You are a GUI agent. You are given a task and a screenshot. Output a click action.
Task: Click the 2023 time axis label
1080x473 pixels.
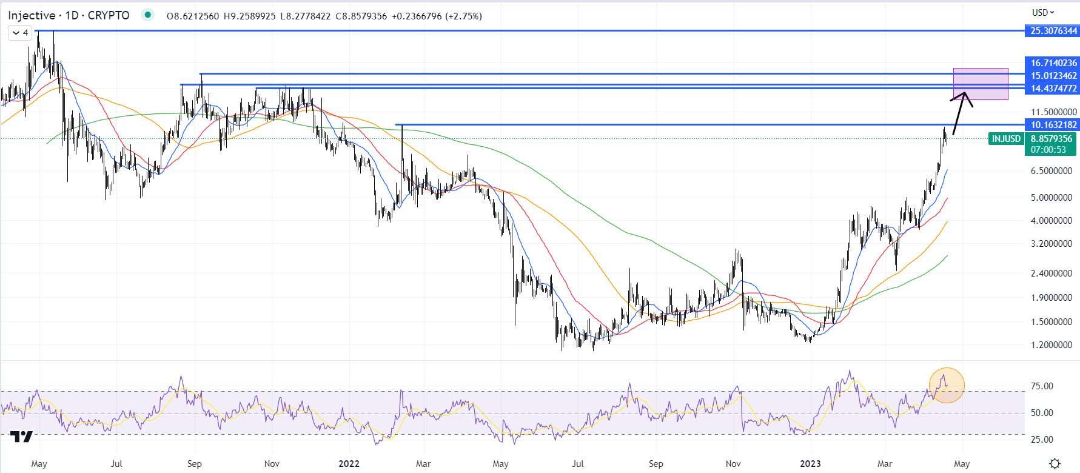click(810, 464)
